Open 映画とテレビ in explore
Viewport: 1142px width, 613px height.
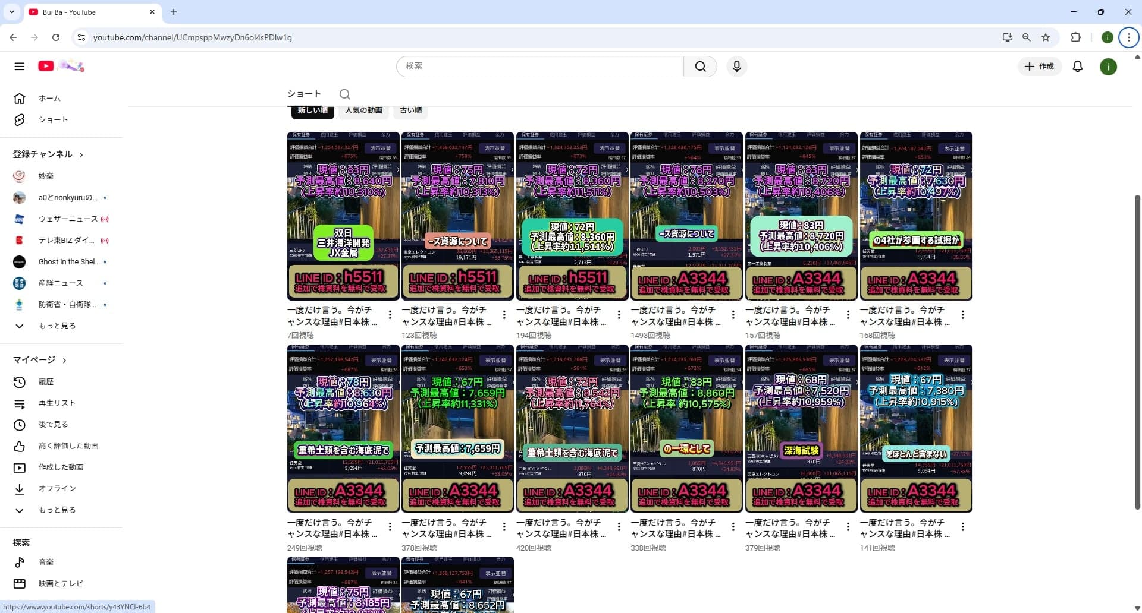62,583
